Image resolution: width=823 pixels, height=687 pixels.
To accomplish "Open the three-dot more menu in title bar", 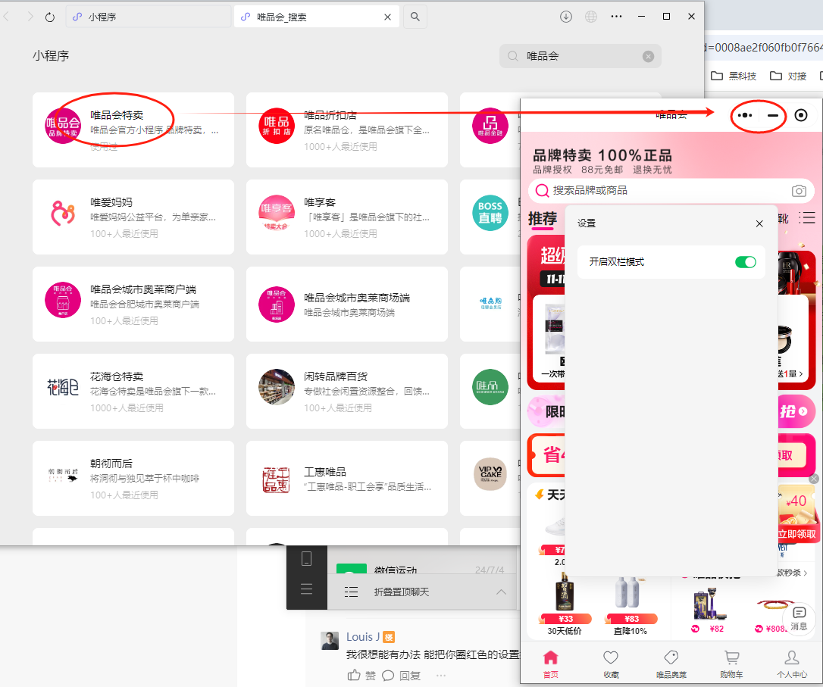I will point(616,17).
